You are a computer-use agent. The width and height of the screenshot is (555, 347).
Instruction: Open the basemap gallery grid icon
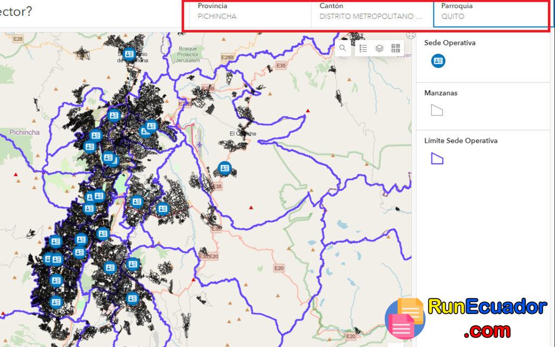coord(396,48)
